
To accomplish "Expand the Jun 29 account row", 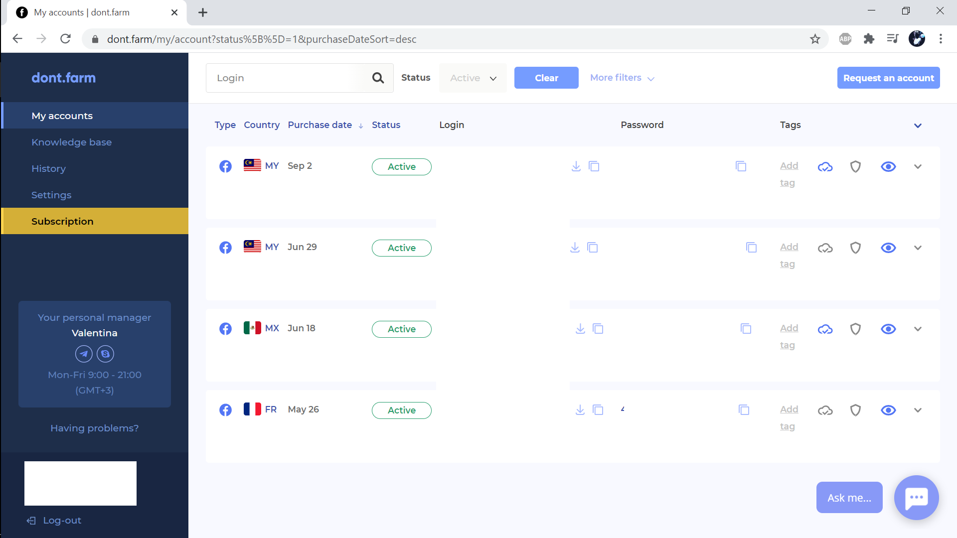I will pos(918,248).
